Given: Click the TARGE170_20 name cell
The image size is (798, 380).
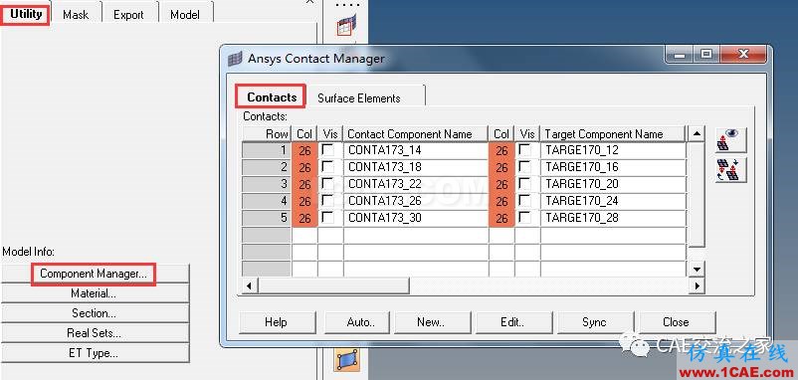Looking at the screenshot, I should pyautogui.click(x=613, y=184).
